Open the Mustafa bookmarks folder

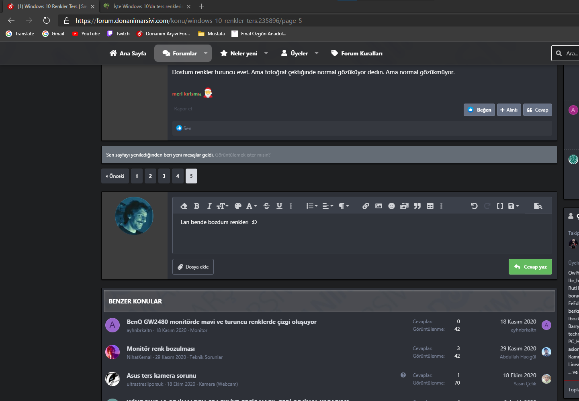pyautogui.click(x=211, y=34)
